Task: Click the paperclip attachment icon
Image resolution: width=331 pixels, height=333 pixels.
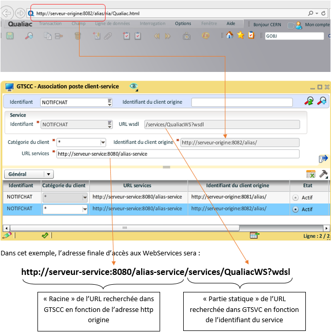Action: [x=108, y=35]
